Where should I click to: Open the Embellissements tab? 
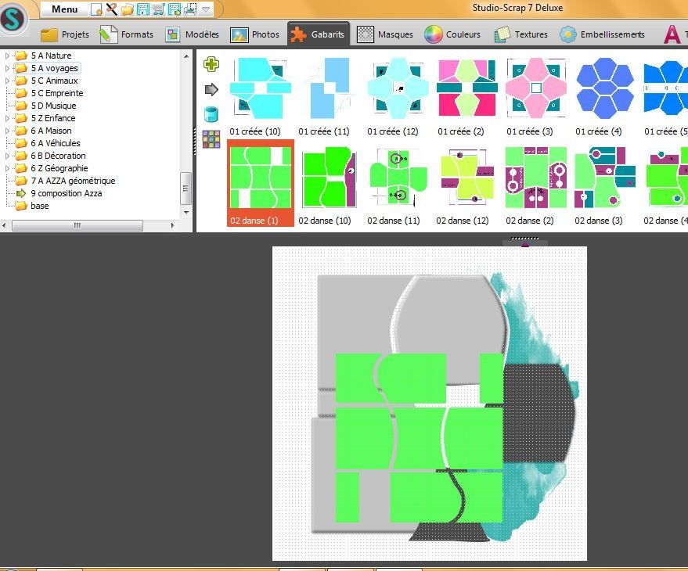(602, 34)
